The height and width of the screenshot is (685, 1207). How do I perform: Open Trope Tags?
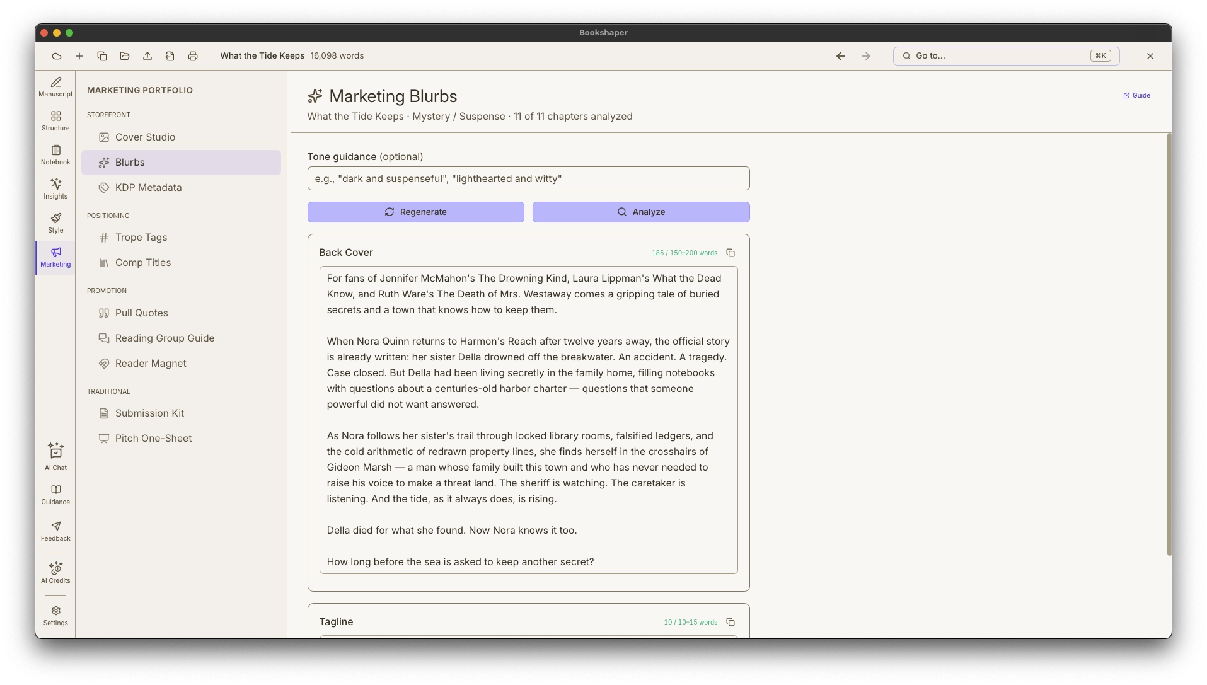pos(181,238)
